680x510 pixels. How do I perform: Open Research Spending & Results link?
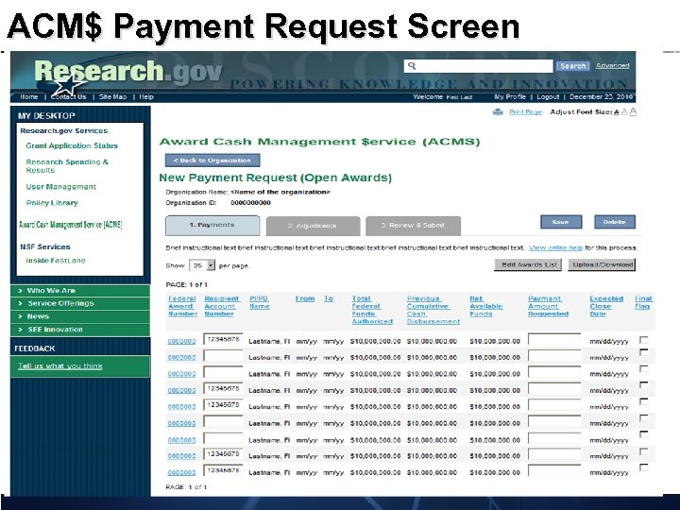[67, 166]
